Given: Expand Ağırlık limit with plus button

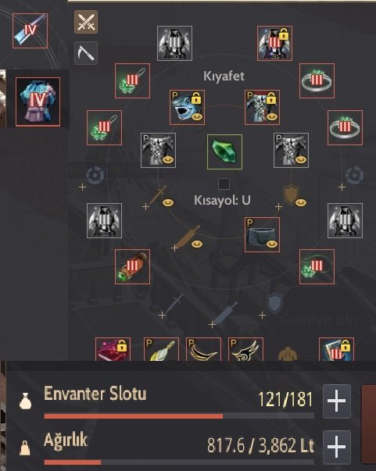Looking at the screenshot, I should coord(337,447).
